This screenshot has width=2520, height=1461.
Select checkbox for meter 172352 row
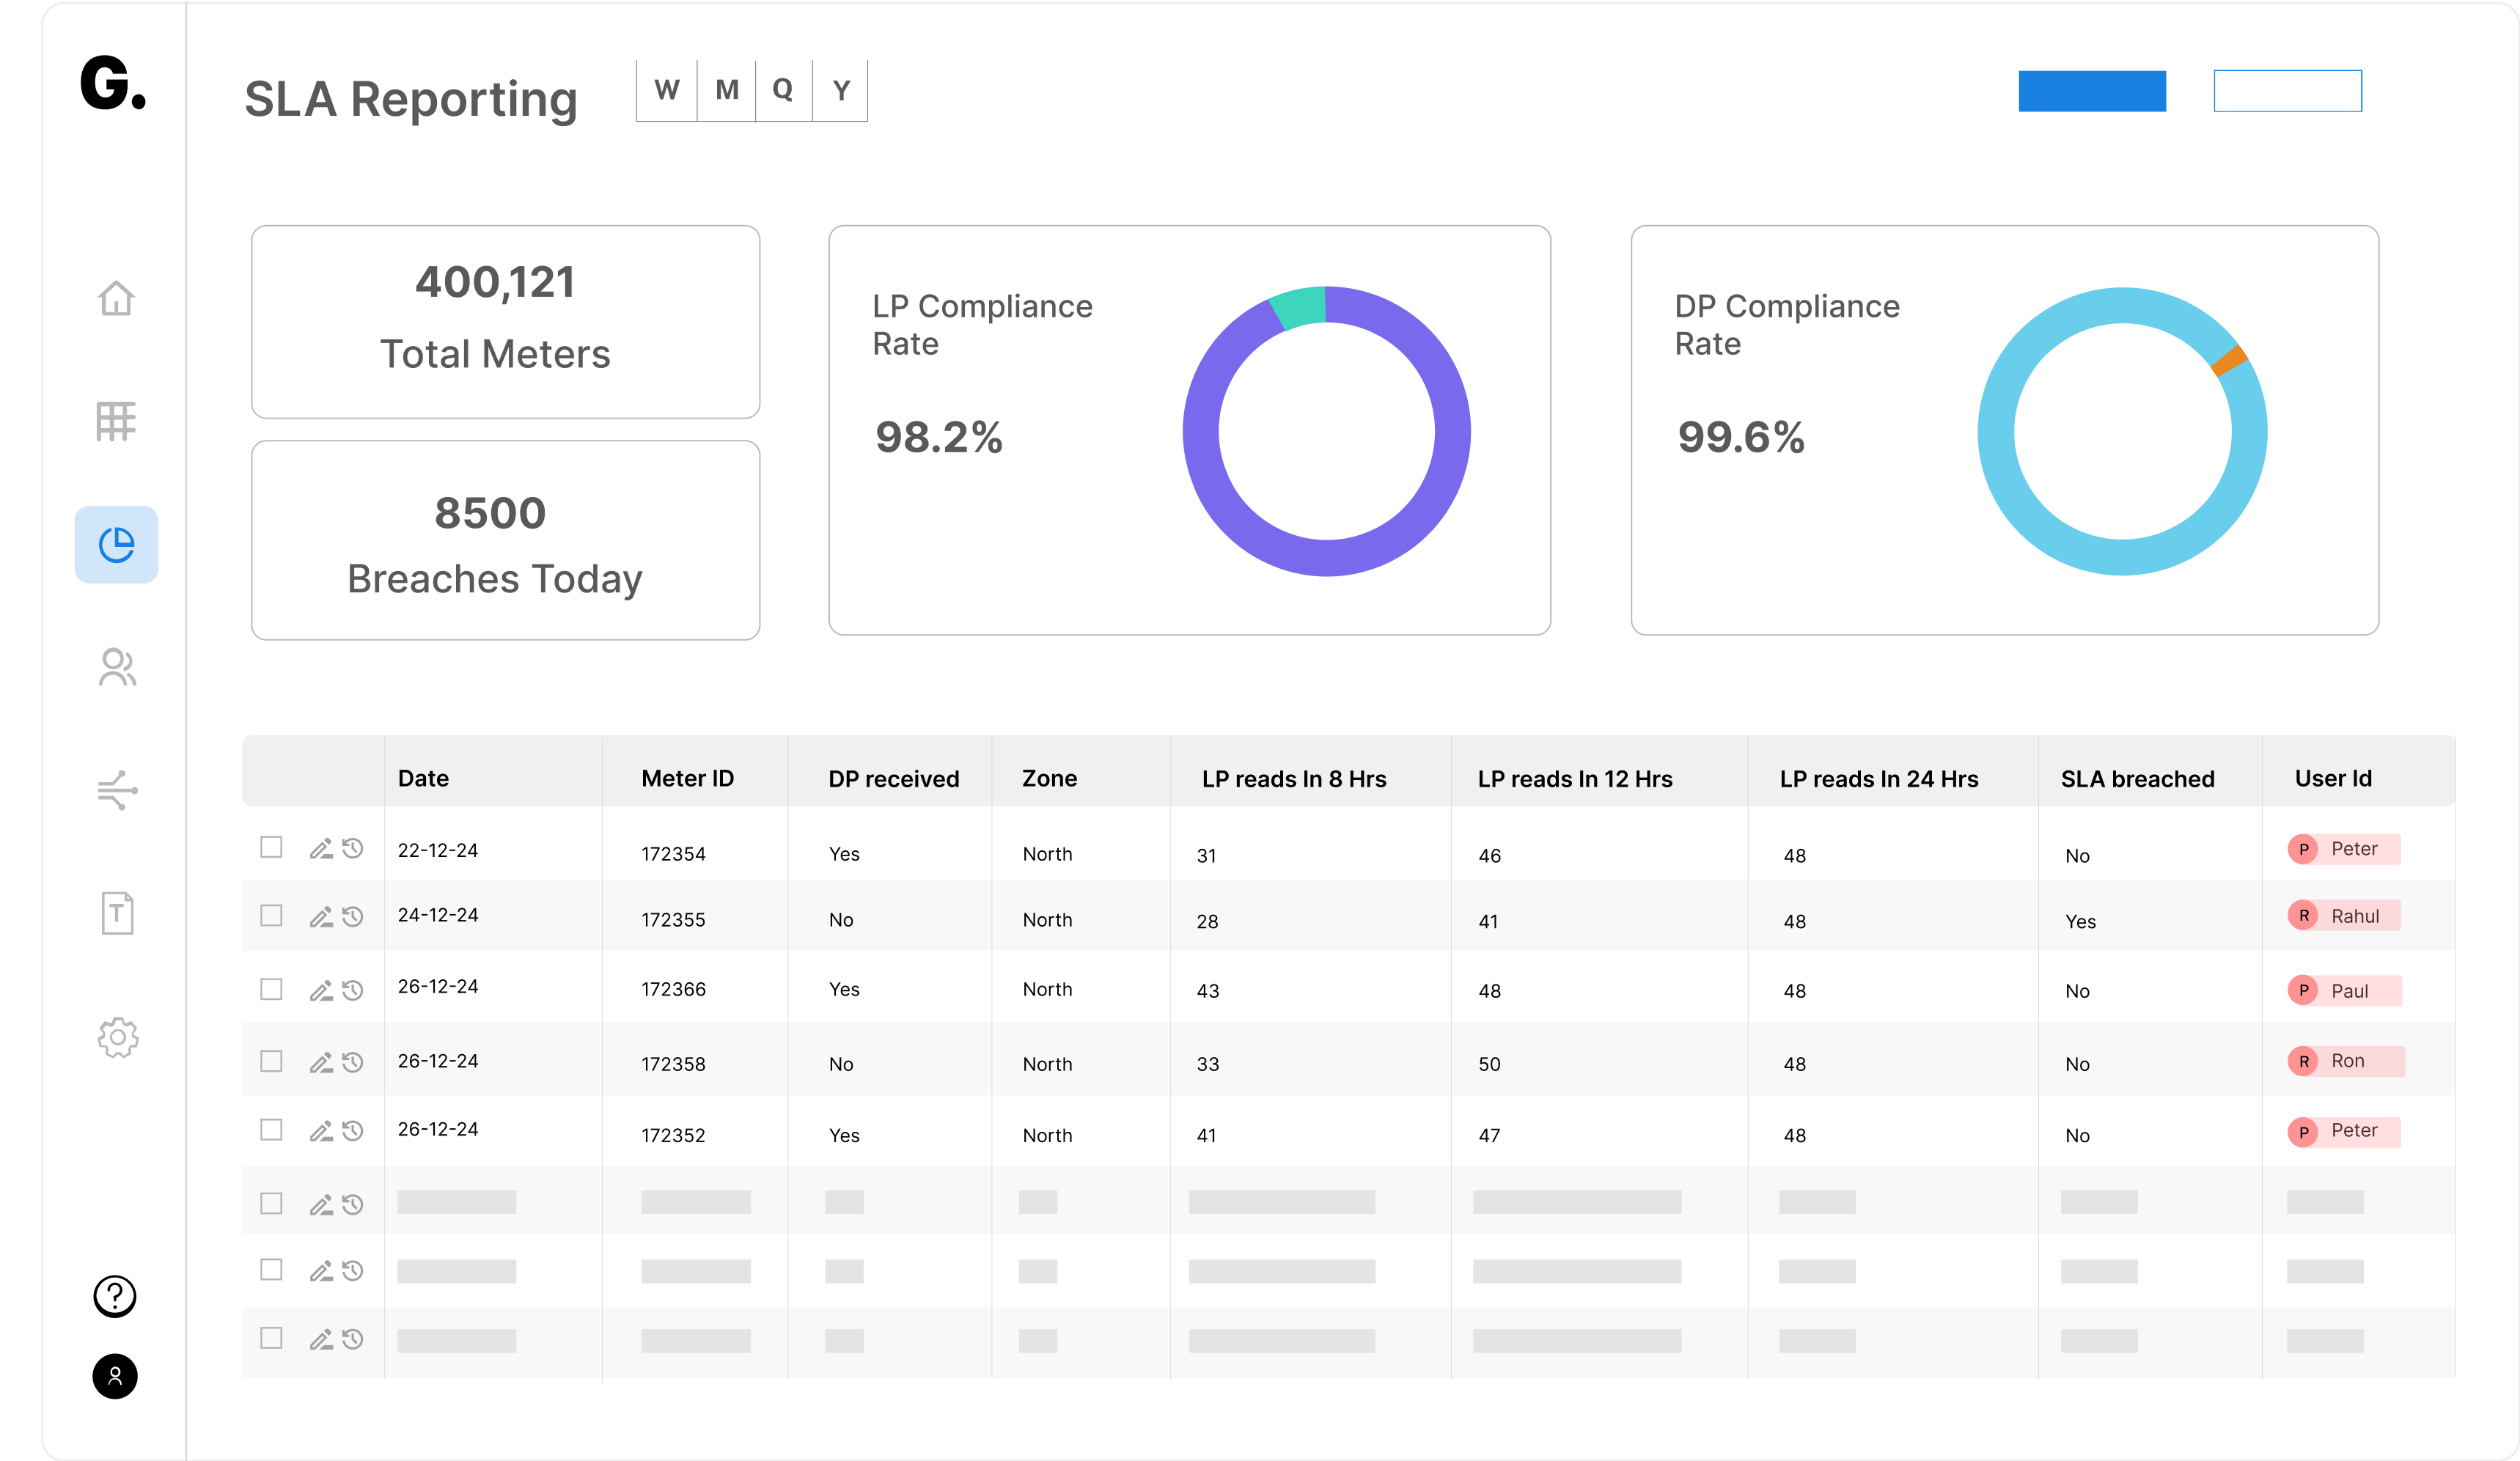[271, 1129]
